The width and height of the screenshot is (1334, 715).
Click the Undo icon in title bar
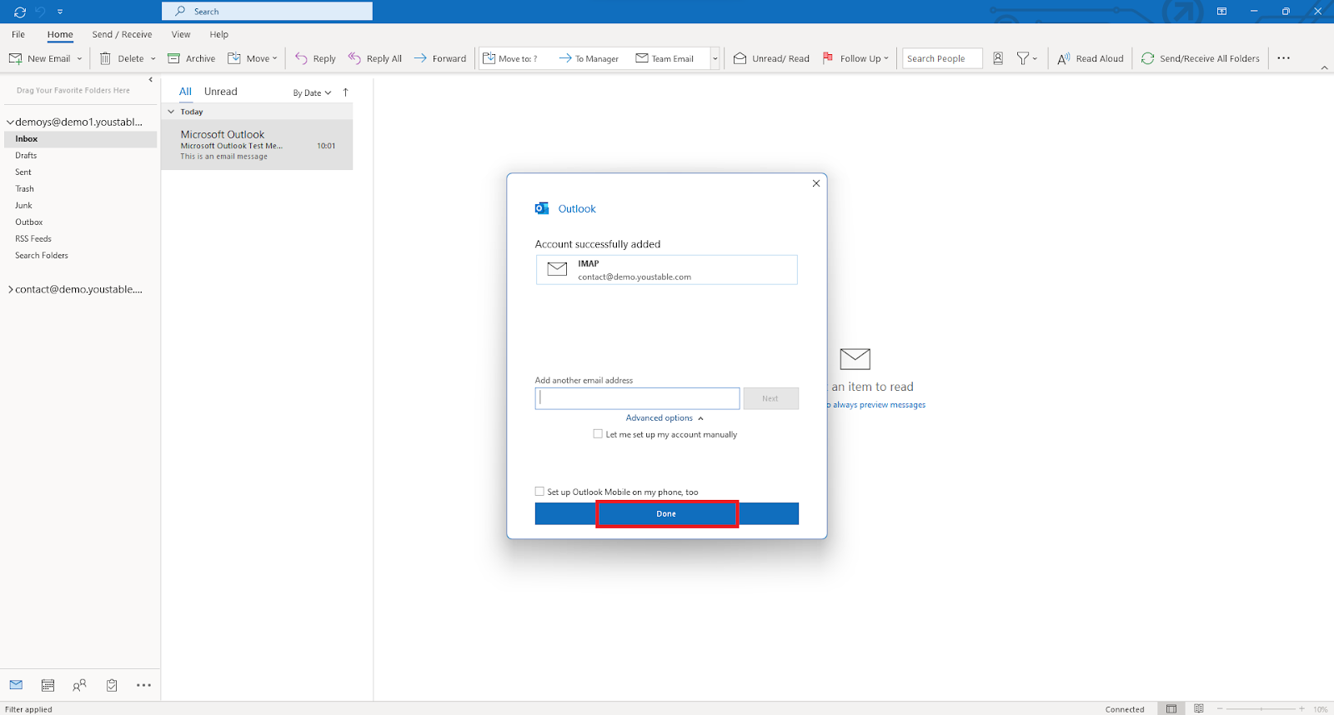(x=40, y=12)
